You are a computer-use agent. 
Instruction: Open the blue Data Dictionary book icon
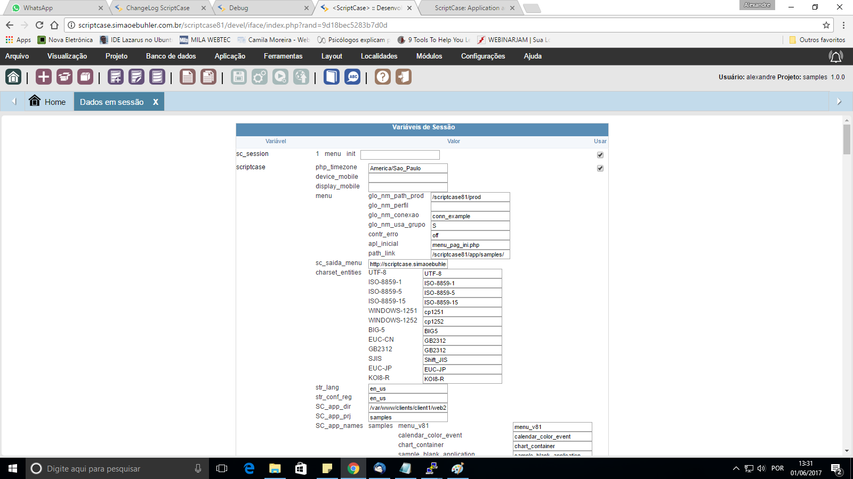(331, 77)
